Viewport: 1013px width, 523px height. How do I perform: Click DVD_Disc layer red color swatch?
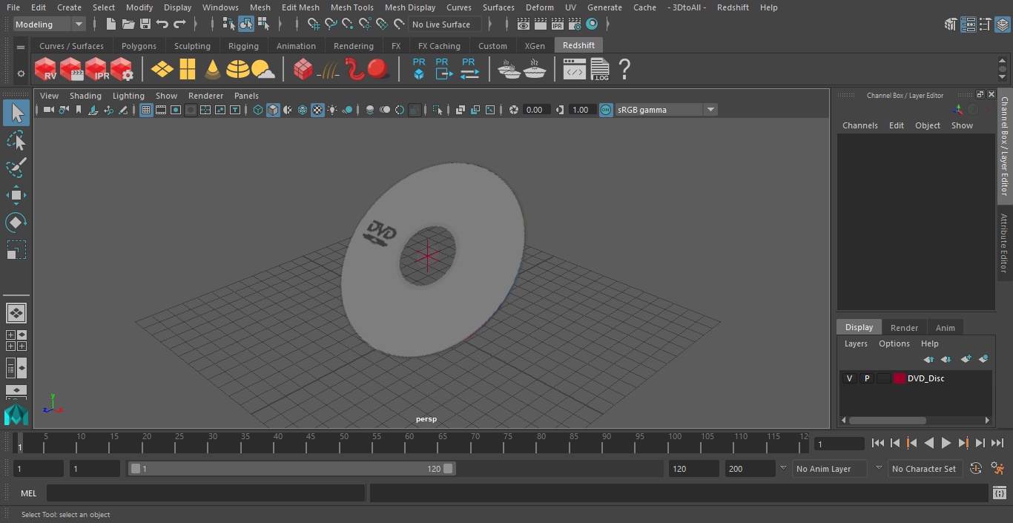click(x=900, y=378)
